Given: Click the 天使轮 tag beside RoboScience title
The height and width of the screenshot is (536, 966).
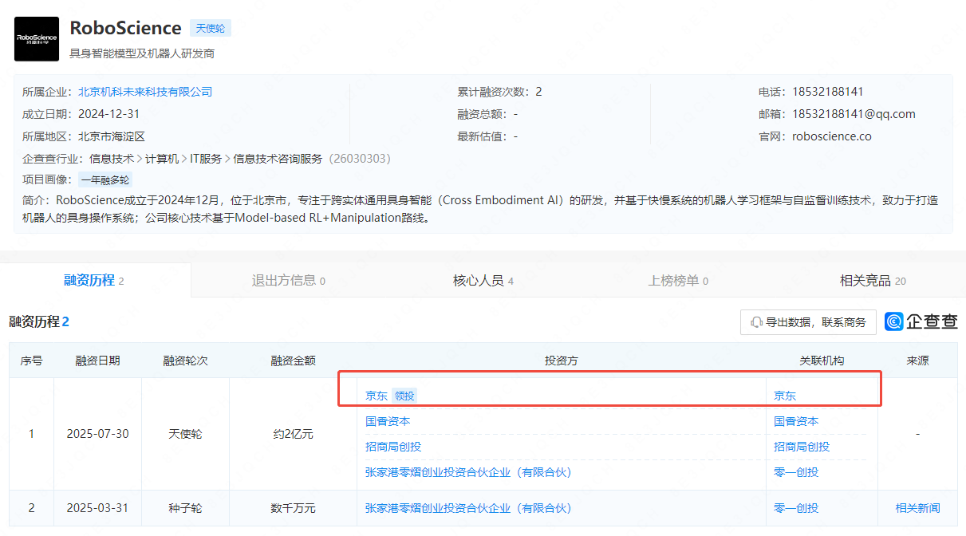Looking at the screenshot, I should 210,28.
